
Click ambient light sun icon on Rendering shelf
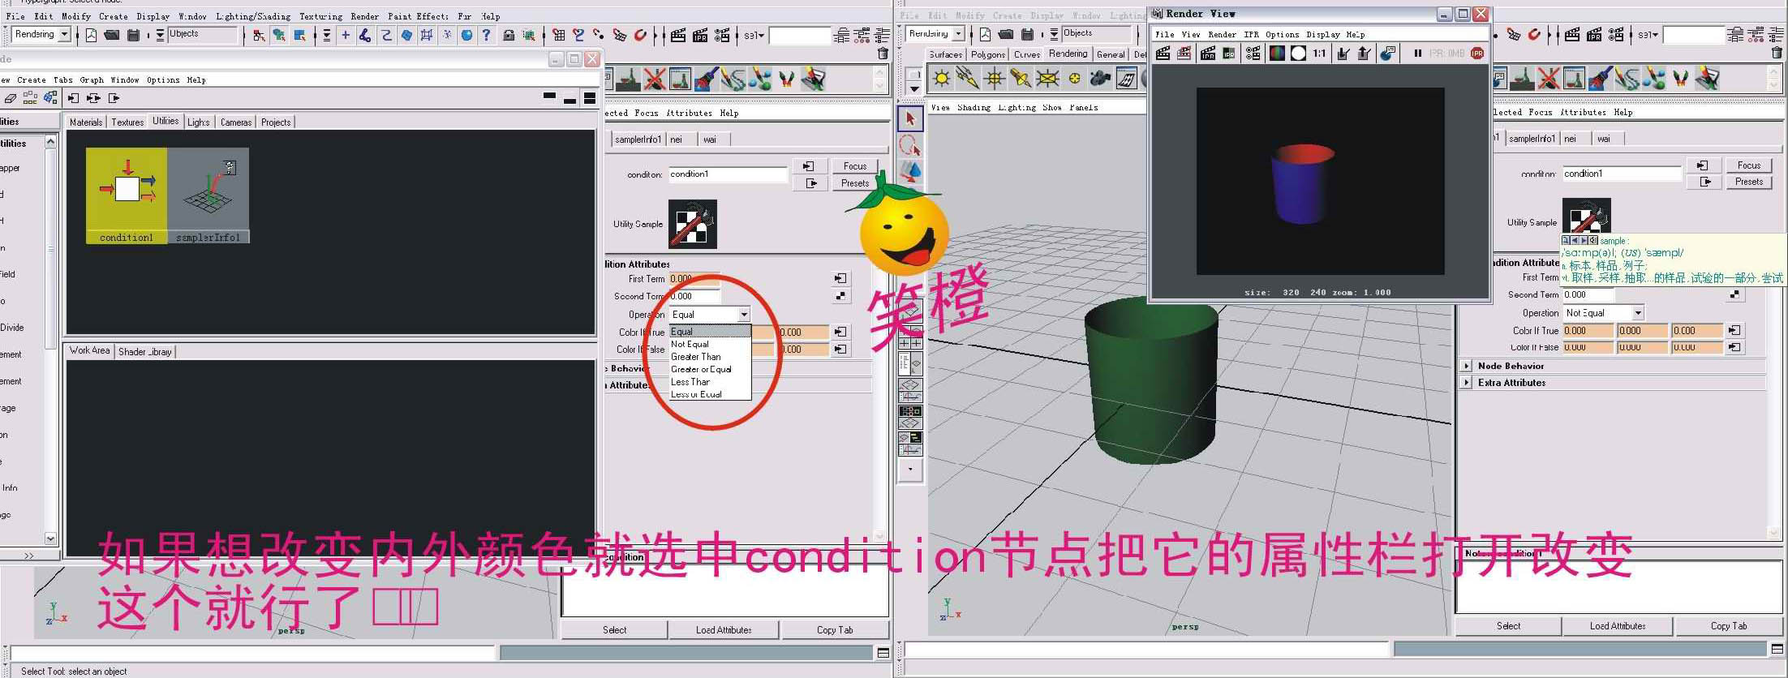point(941,78)
